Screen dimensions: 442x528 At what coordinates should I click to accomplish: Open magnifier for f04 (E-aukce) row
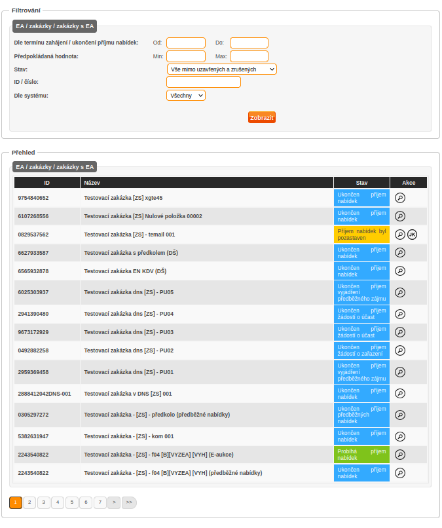click(399, 455)
